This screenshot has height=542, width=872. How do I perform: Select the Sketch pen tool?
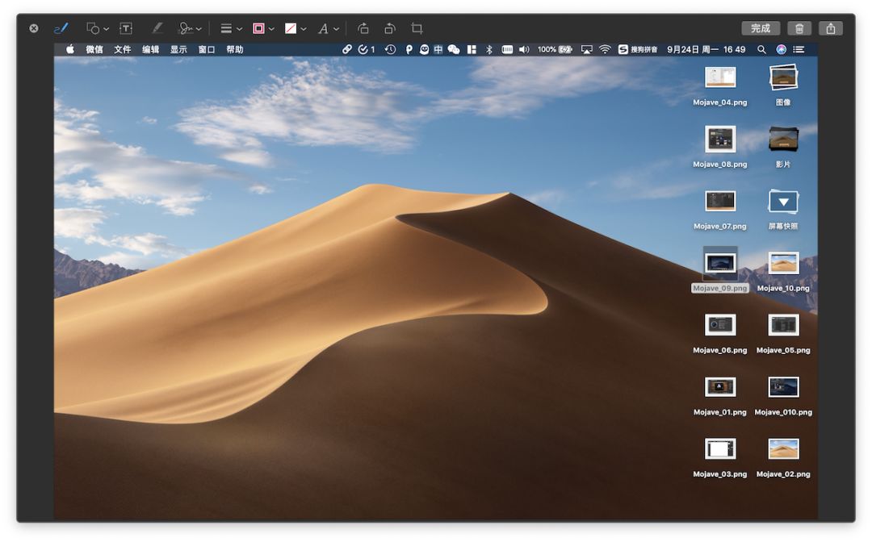(61, 28)
